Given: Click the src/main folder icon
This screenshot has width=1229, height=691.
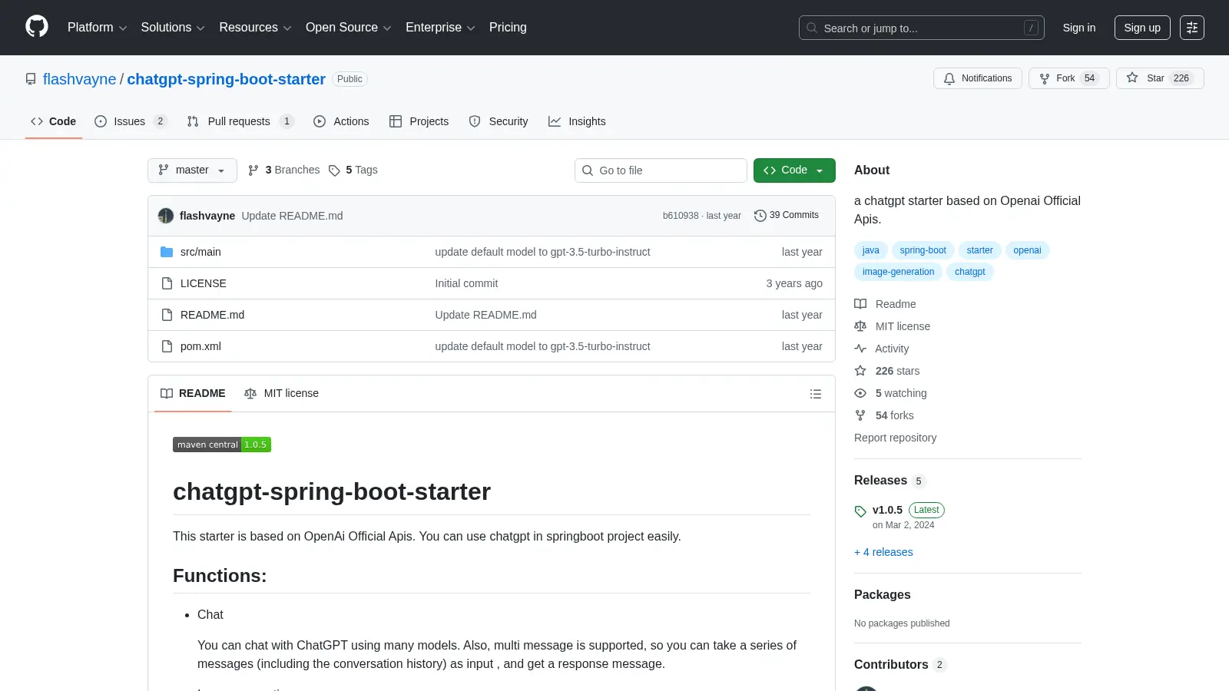Looking at the screenshot, I should (x=167, y=252).
